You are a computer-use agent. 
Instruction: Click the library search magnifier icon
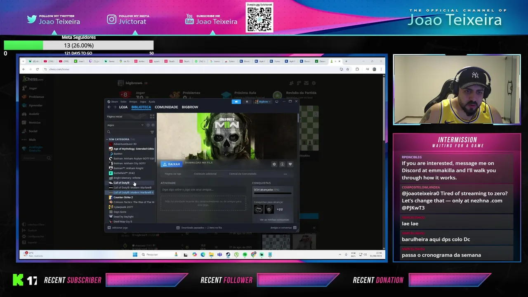point(108,132)
